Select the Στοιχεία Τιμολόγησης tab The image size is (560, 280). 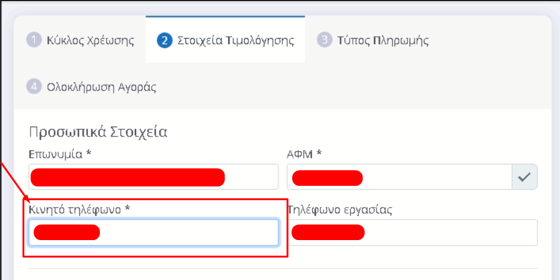[235, 41]
